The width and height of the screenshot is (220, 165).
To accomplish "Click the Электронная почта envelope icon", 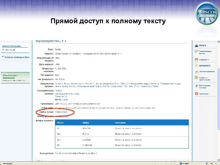I will point(196,51).
